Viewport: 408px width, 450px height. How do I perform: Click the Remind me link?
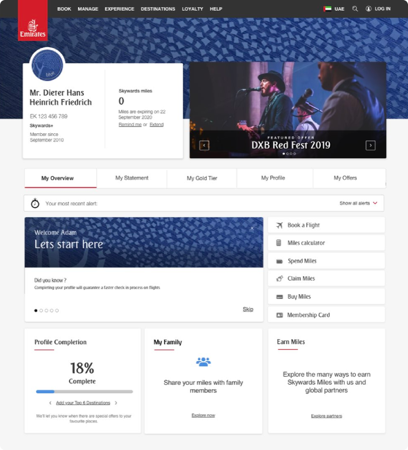click(130, 125)
